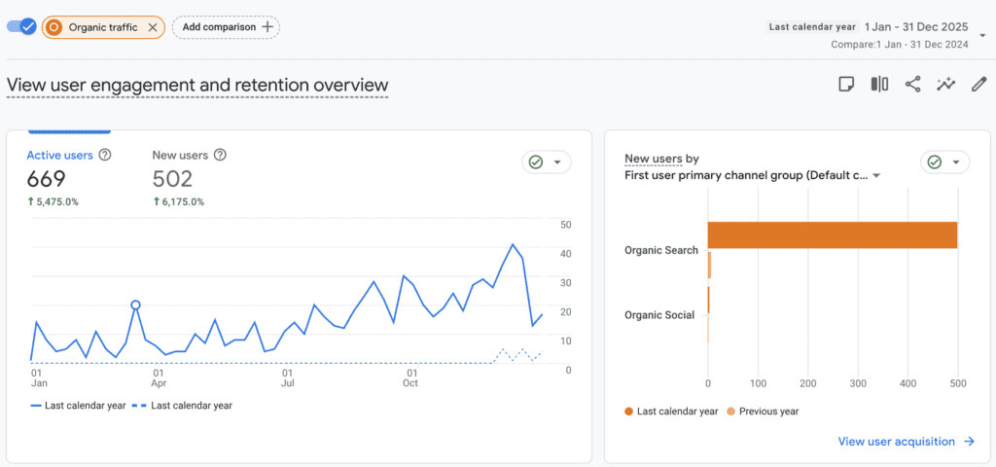Click the pencil edit report icon
The image size is (996, 467).
978,85
